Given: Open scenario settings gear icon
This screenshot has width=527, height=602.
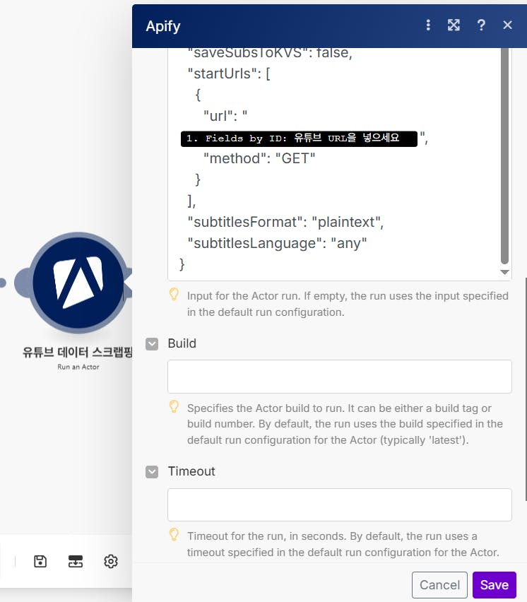Looking at the screenshot, I should 110,561.
